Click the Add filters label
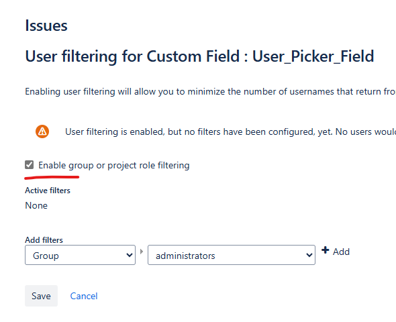 click(x=44, y=239)
